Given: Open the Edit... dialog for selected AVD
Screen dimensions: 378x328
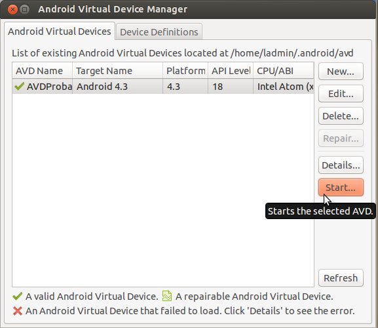Looking at the screenshot, I should [x=341, y=94].
